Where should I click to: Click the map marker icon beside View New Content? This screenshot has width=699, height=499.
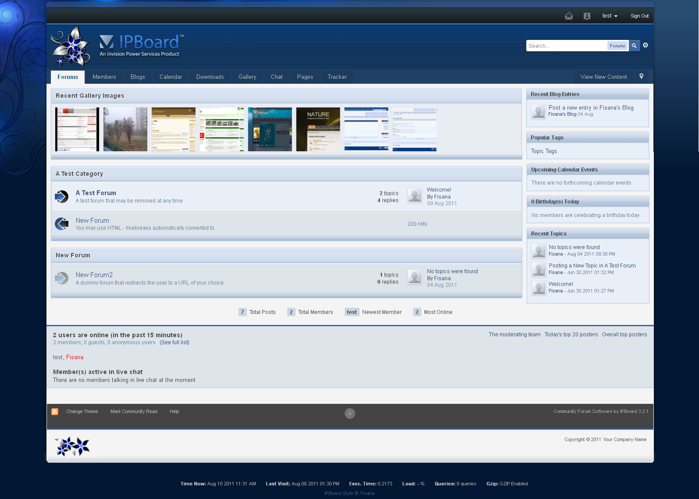click(641, 76)
